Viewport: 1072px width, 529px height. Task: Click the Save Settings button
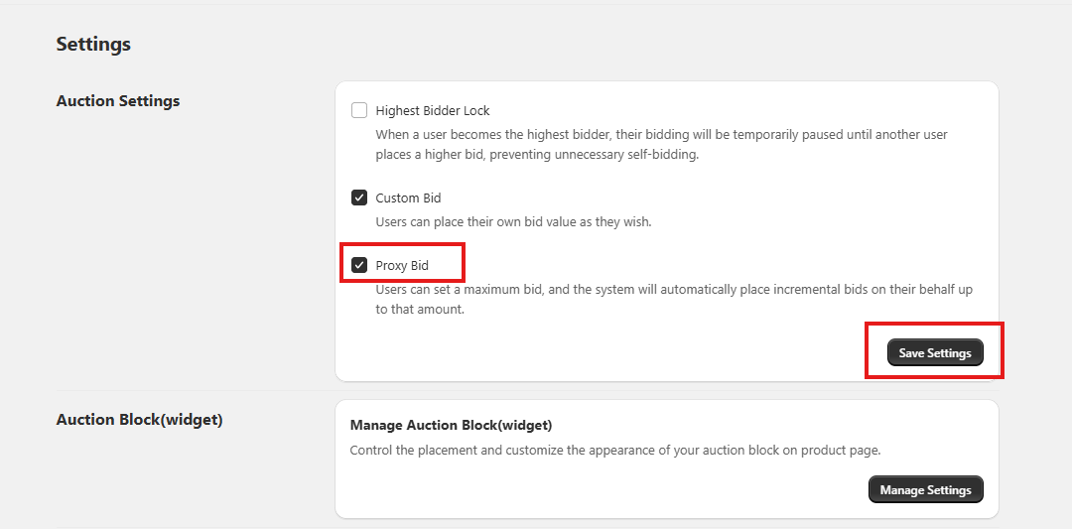coord(934,353)
